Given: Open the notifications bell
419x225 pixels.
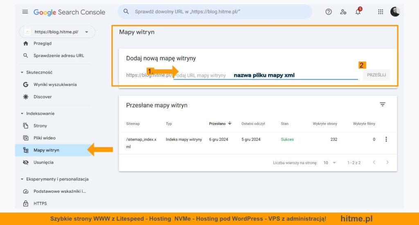Looking at the screenshot, I should point(358,12).
